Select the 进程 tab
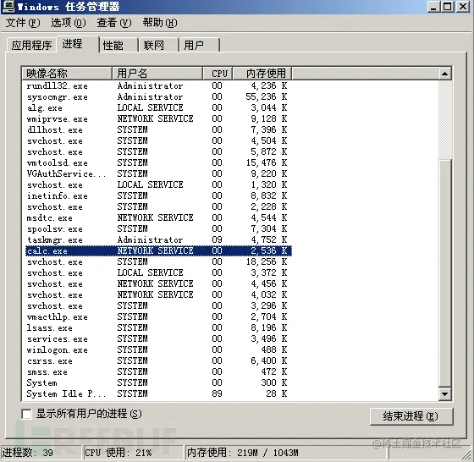The height and width of the screenshot is (462, 474). (x=78, y=44)
